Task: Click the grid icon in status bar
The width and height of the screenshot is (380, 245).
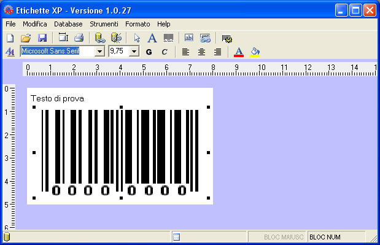Action: [176, 237]
